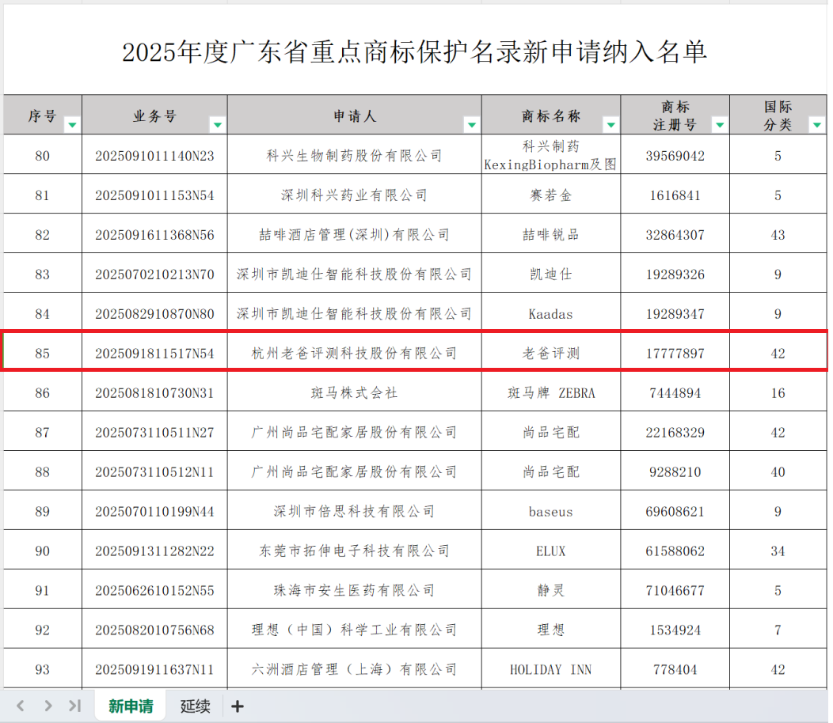Open the 商标注册号 column filter dropdown
The height and width of the screenshot is (723, 833).
[720, 125]
